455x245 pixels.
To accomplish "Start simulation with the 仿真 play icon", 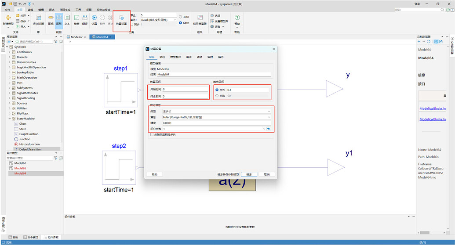I will pyautogui.click(x=94, y=20).
